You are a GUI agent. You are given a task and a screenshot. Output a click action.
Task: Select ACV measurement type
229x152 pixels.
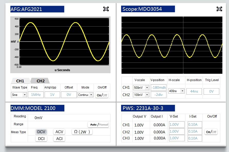59,132
